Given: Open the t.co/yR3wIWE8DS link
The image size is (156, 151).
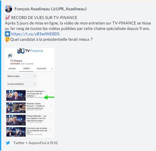Looking at the screenshot, I should [x=35, y=34].
